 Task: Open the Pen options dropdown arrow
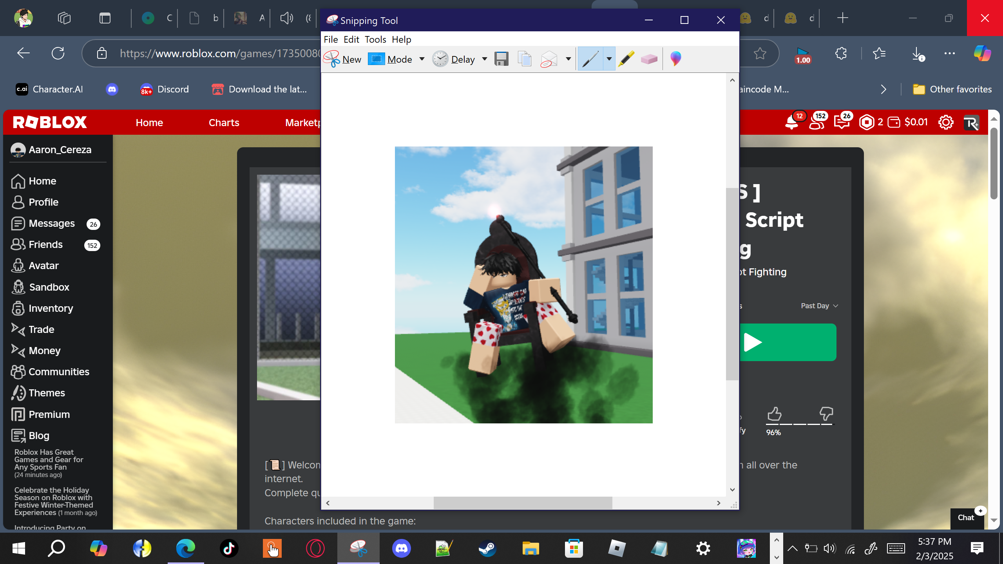pos(609,59)
